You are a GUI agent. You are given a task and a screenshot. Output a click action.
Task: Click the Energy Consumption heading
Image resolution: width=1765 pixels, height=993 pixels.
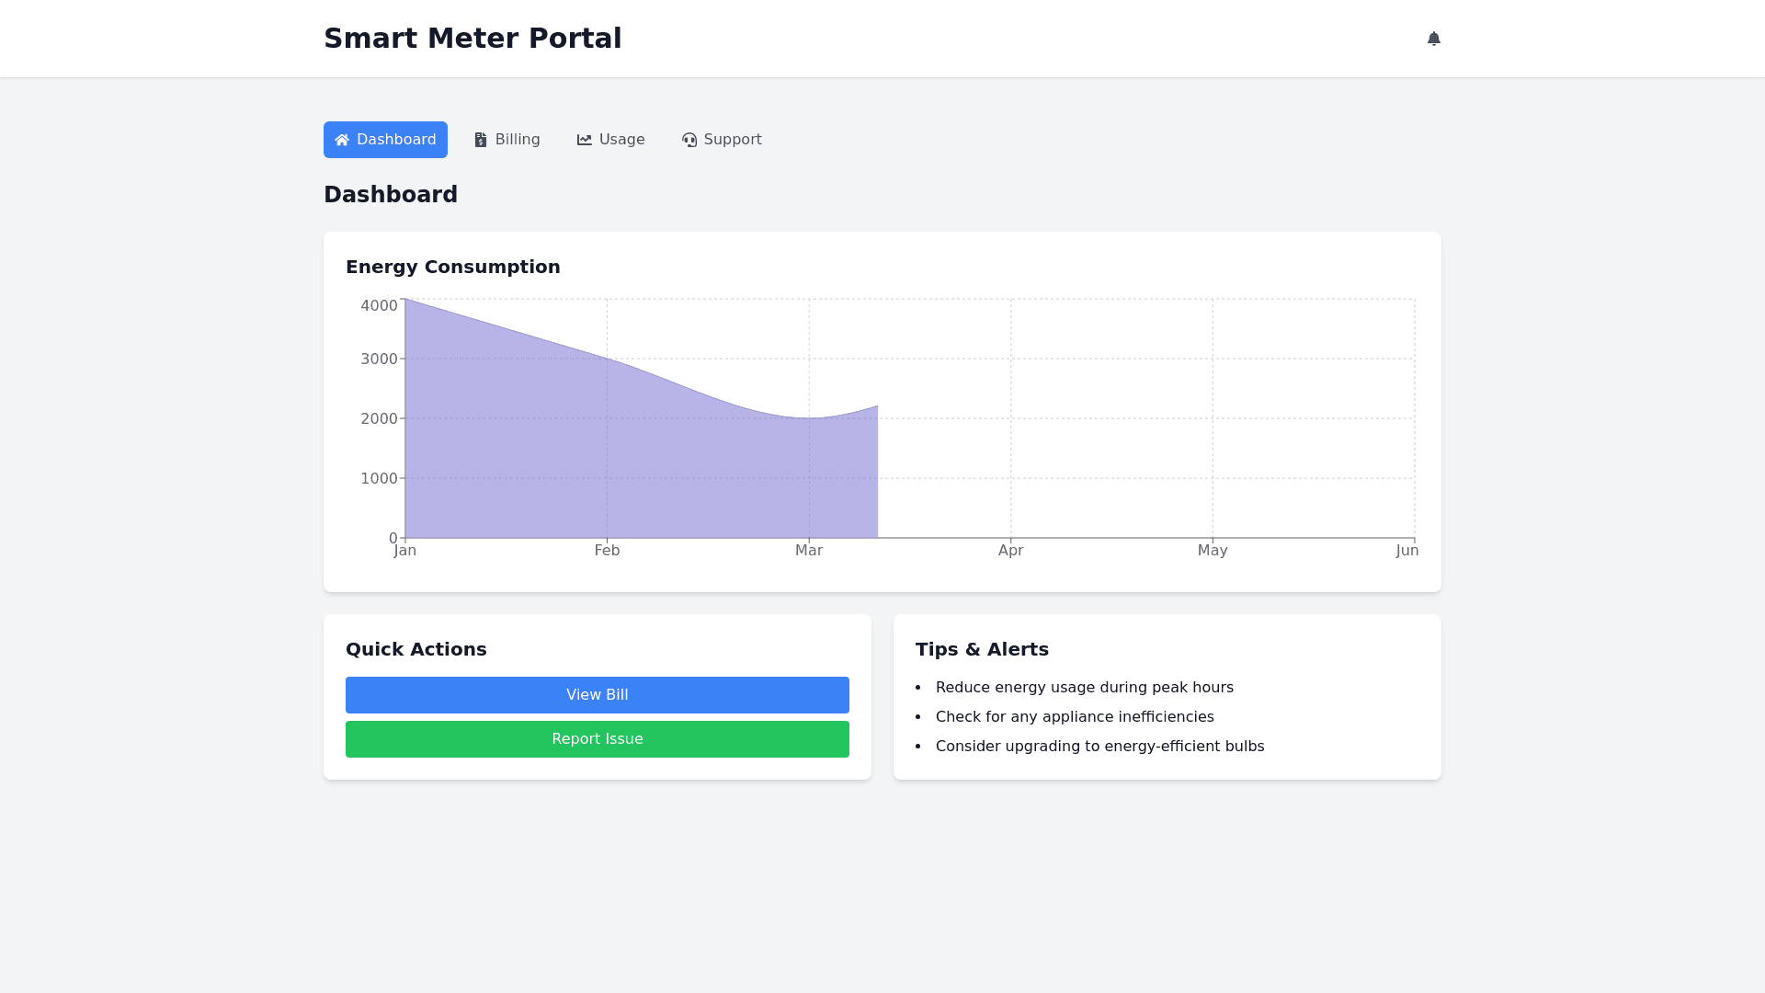pyautogui.click(x=452, y=267)
